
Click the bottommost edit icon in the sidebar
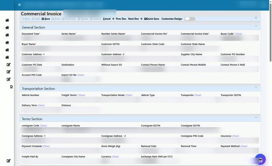(x=8, y=161)
